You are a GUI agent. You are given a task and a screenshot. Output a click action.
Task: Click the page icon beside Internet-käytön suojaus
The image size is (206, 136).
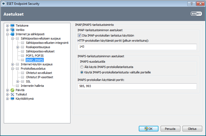(x=18, y=64)
